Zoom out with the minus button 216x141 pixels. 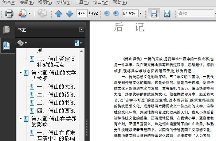[107, 13]
